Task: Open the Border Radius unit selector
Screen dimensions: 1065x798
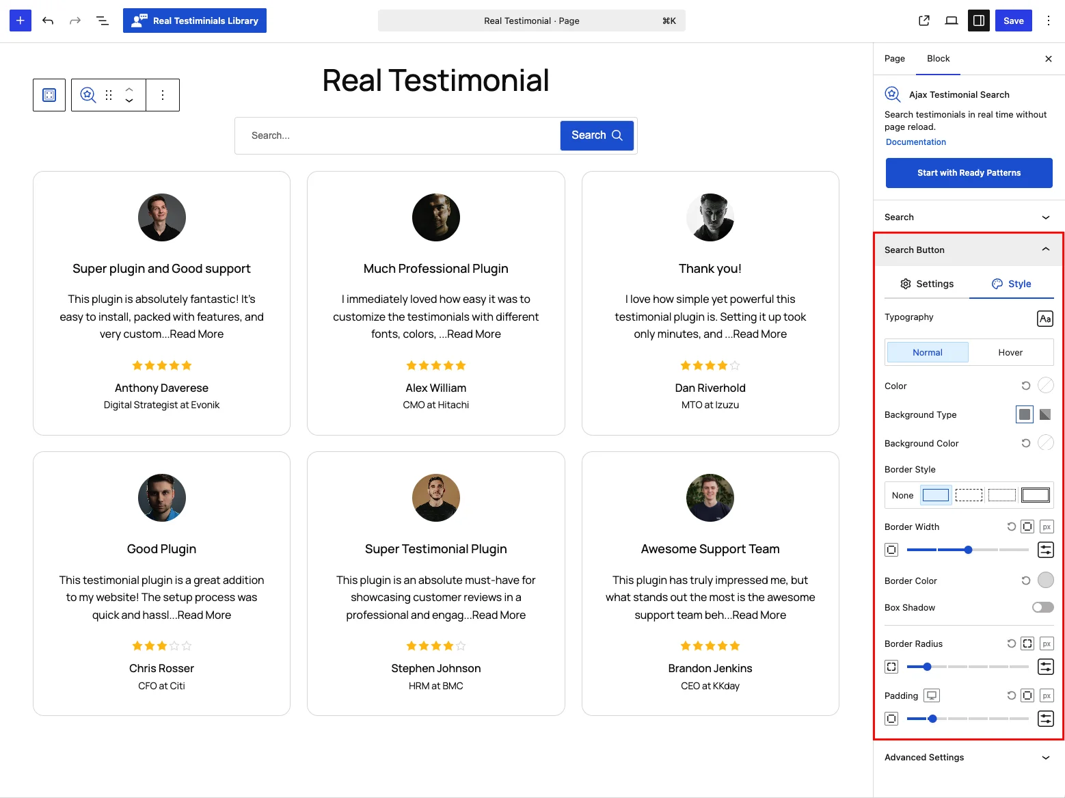Action: pyautogui.click(x=1047, y=643)
